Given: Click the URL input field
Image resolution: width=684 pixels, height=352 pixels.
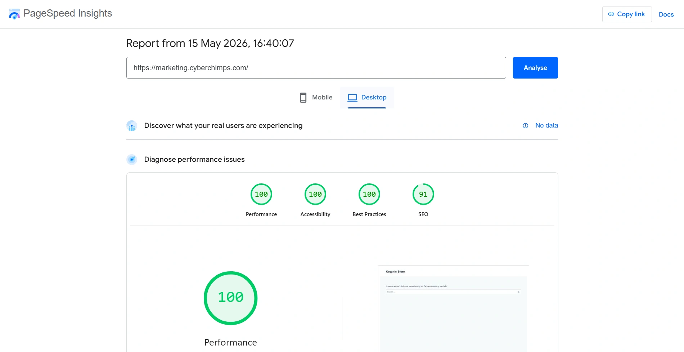Looking at the screenshot, I should pos(316,68).
